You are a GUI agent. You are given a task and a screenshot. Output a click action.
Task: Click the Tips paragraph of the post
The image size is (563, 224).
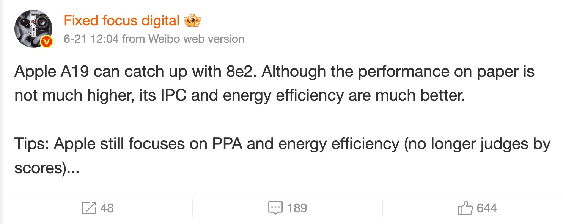point(190,144)
